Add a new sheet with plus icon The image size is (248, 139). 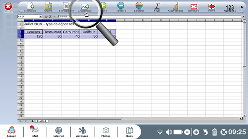[x=32, y=121]
